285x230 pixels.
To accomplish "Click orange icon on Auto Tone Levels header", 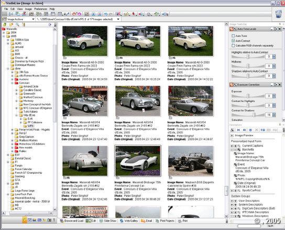I will [232, 29].
